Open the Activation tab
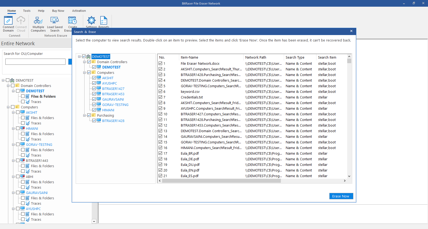 (79, 11)
